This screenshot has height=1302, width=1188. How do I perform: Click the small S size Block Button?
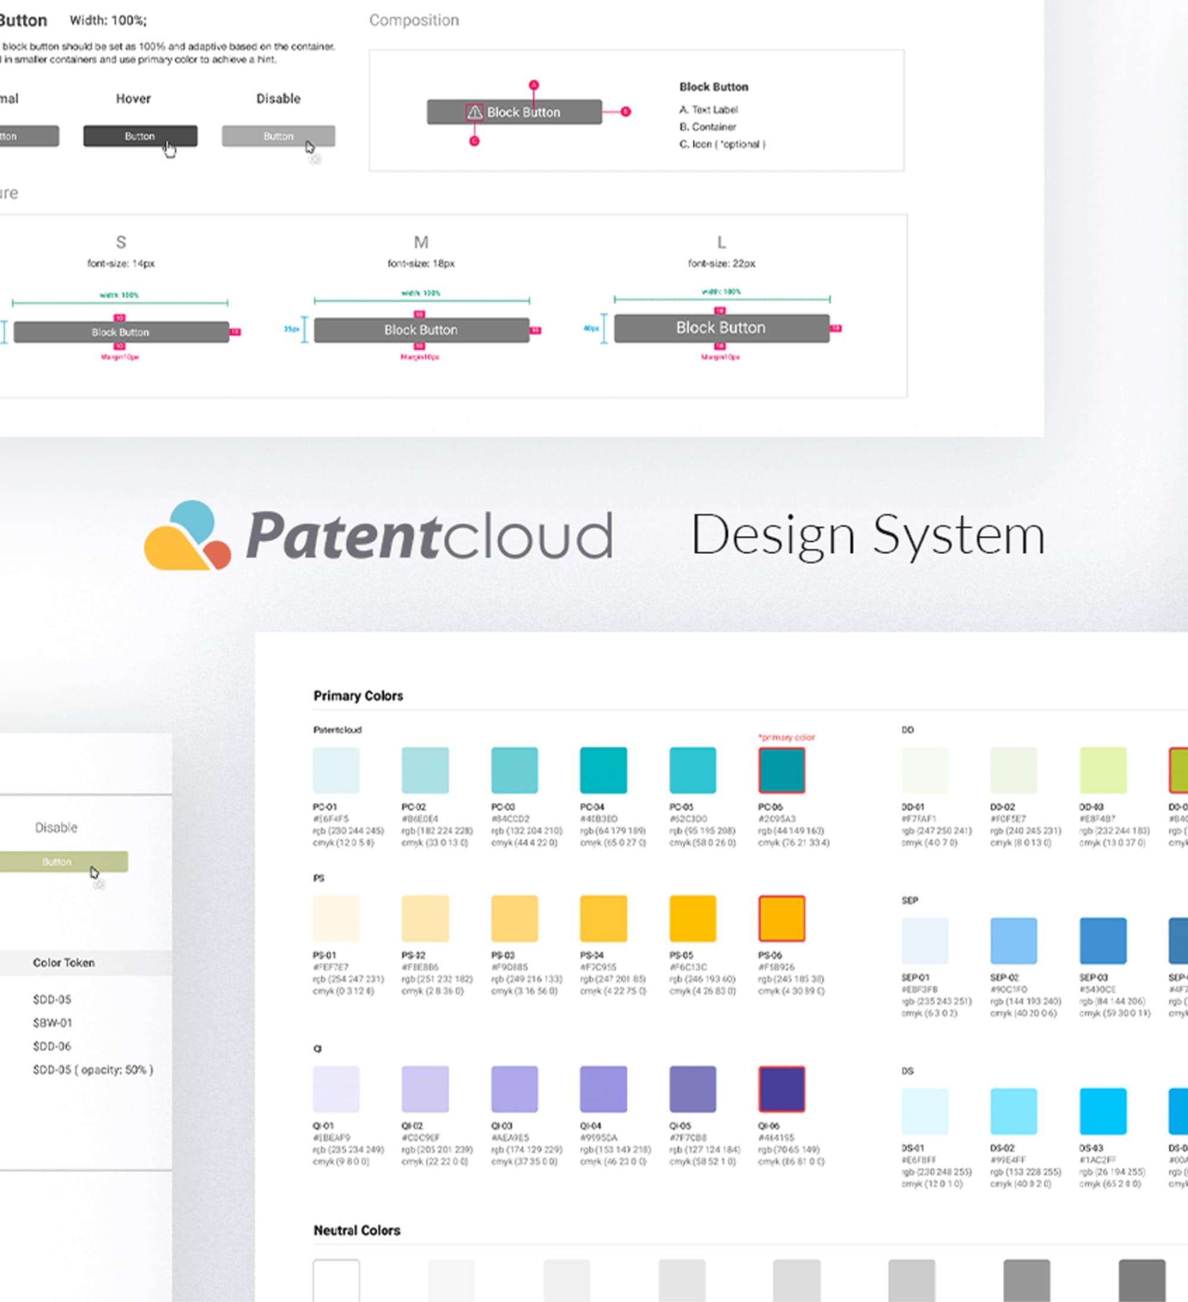click(121, 332)
